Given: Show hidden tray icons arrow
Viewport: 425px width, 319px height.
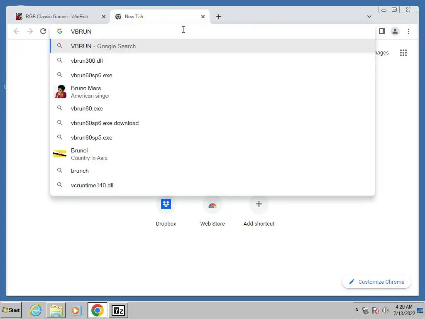Looking at the screenshot, I should point(357,310).
